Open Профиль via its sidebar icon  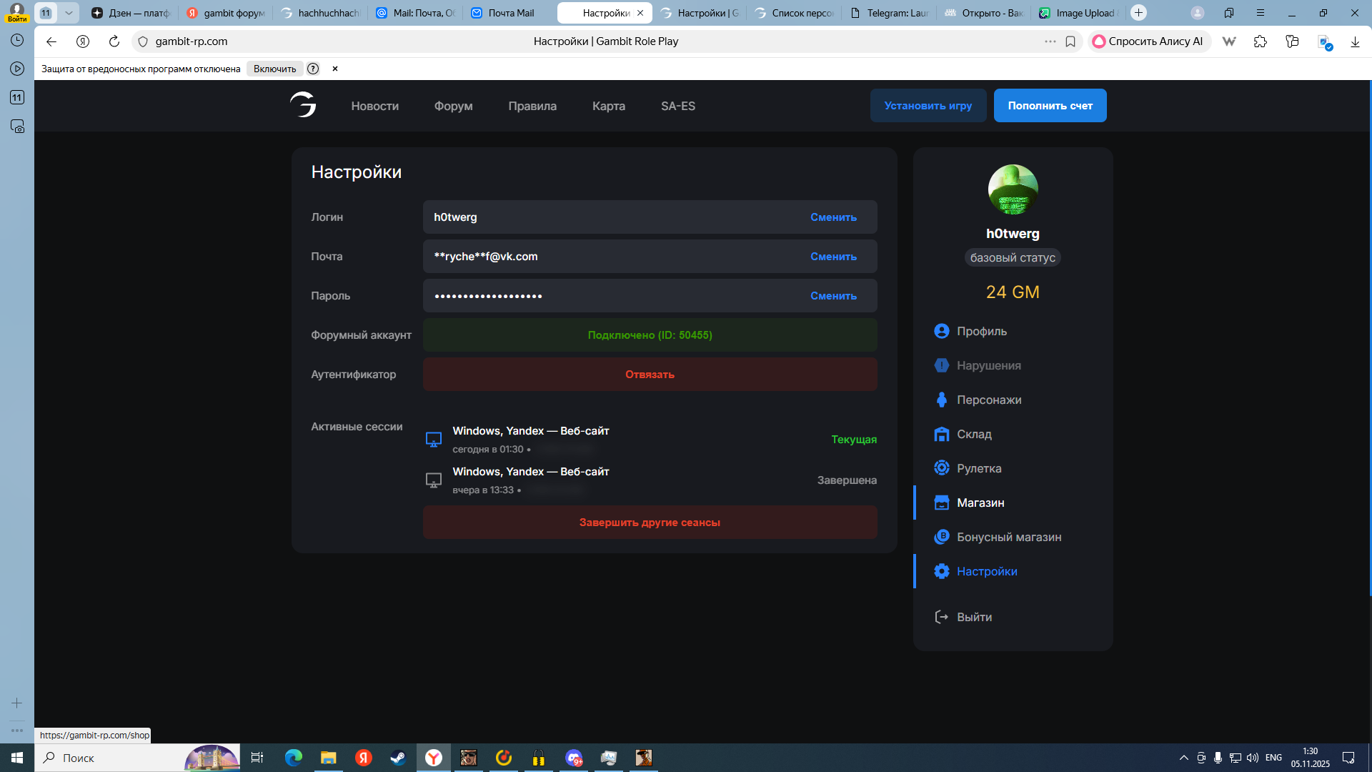941,331
